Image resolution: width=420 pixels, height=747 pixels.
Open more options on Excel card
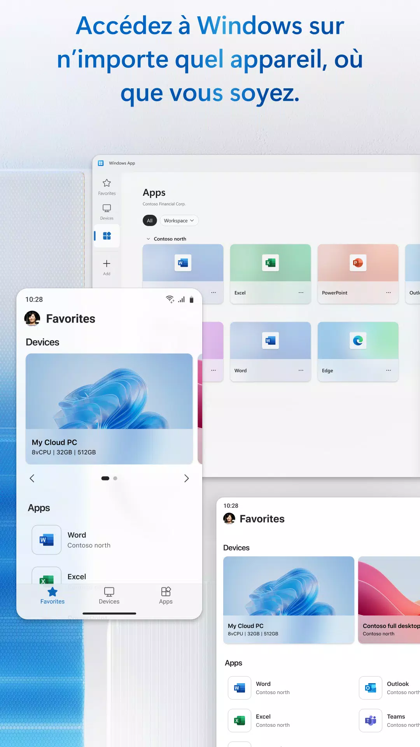pos(301,293)
